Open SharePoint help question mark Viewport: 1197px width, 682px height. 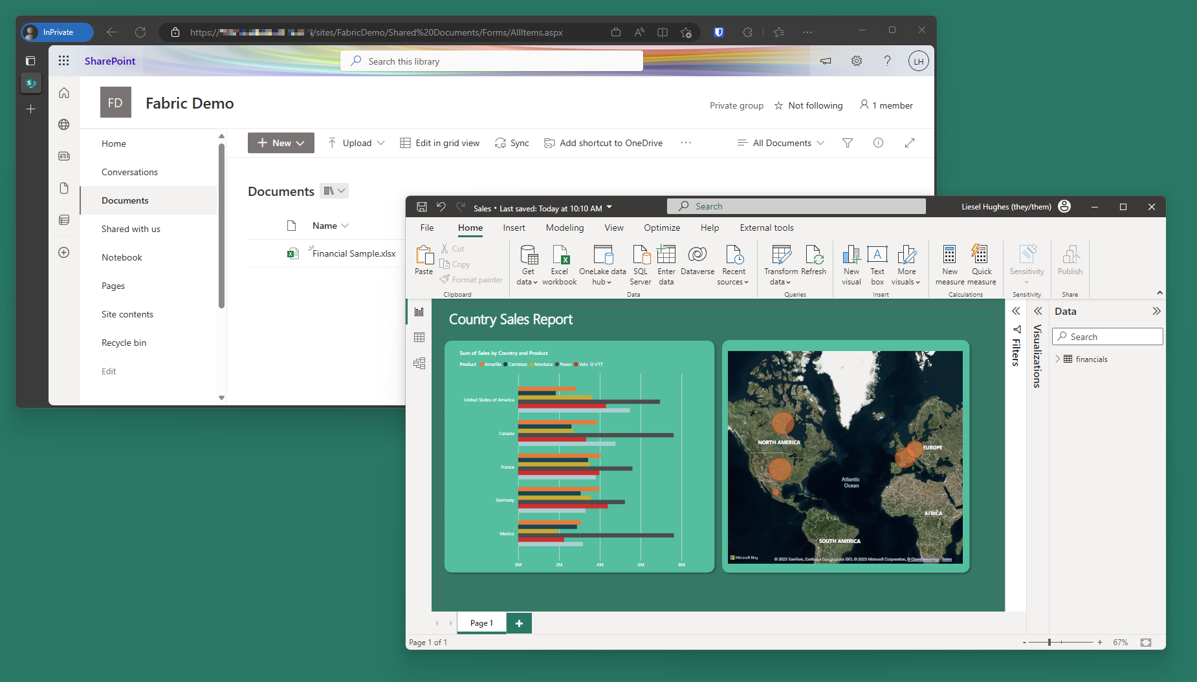tap(887, 61)
